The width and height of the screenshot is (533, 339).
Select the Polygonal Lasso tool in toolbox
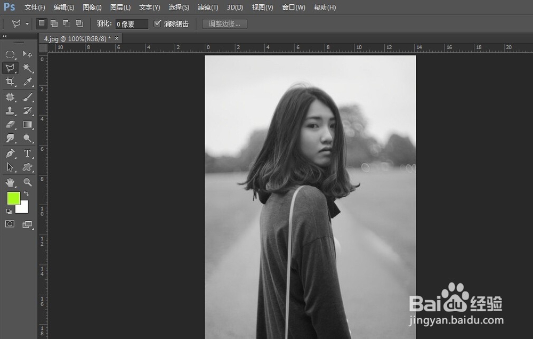pos(10,68)
